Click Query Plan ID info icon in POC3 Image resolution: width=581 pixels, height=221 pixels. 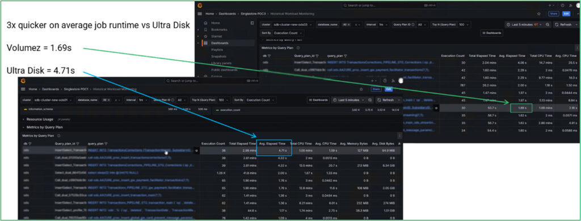(413, 24)
